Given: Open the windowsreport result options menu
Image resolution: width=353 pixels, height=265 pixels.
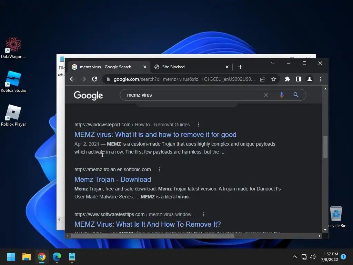Looking at the screenshot, I should tap(198, 125).
